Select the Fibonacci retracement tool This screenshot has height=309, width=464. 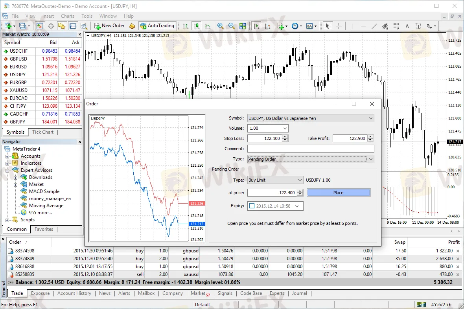[396, 26]
